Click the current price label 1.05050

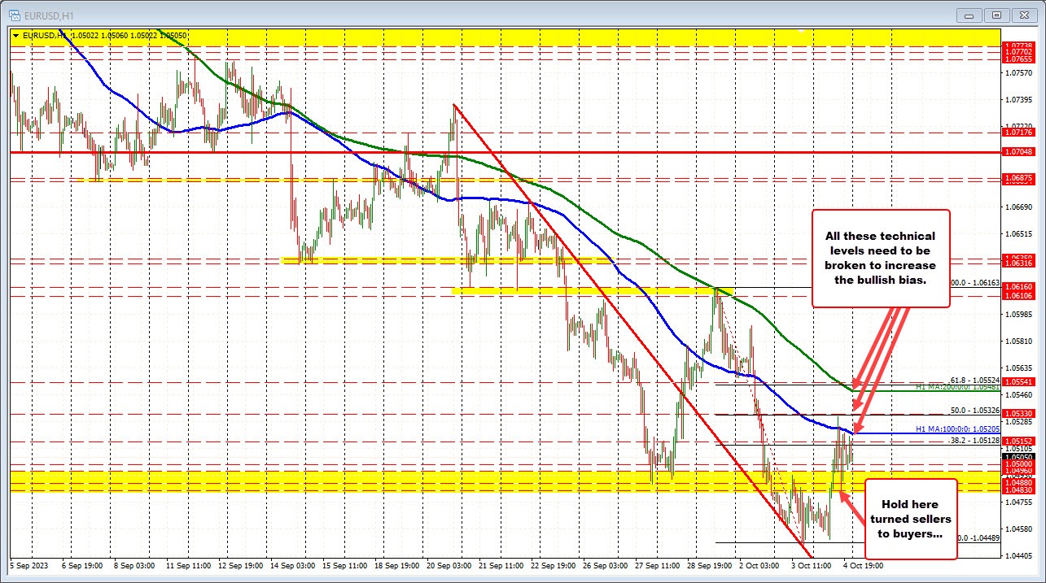click(x=1018, y=457)
